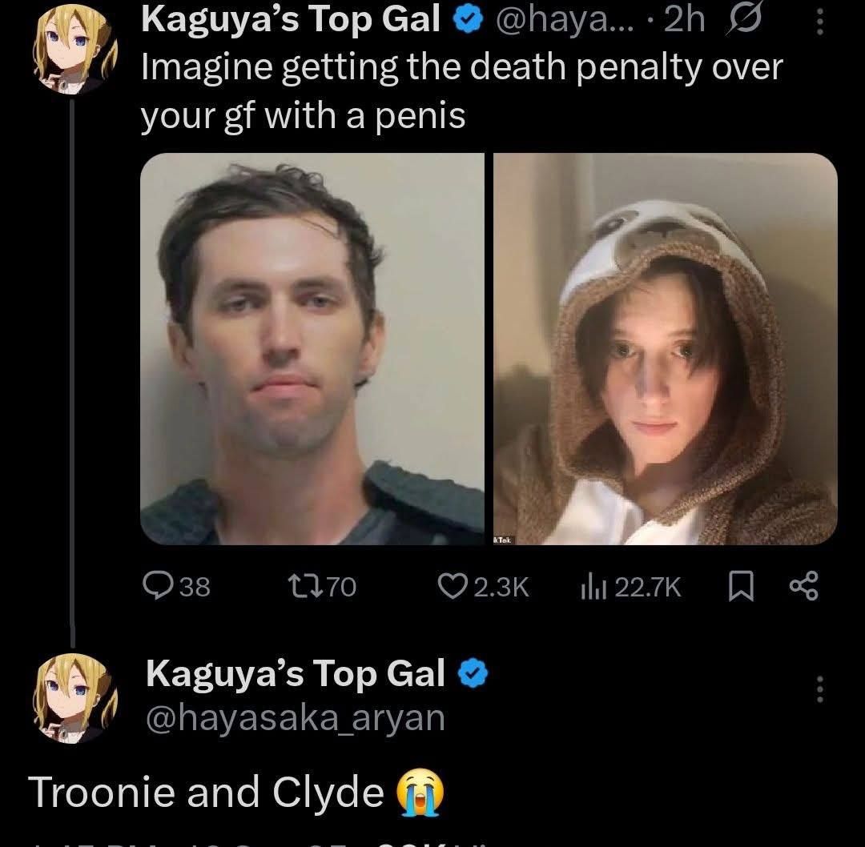Bookmark the tweet with the bookmark icon
865x847 pixels.
click(741, 586)
